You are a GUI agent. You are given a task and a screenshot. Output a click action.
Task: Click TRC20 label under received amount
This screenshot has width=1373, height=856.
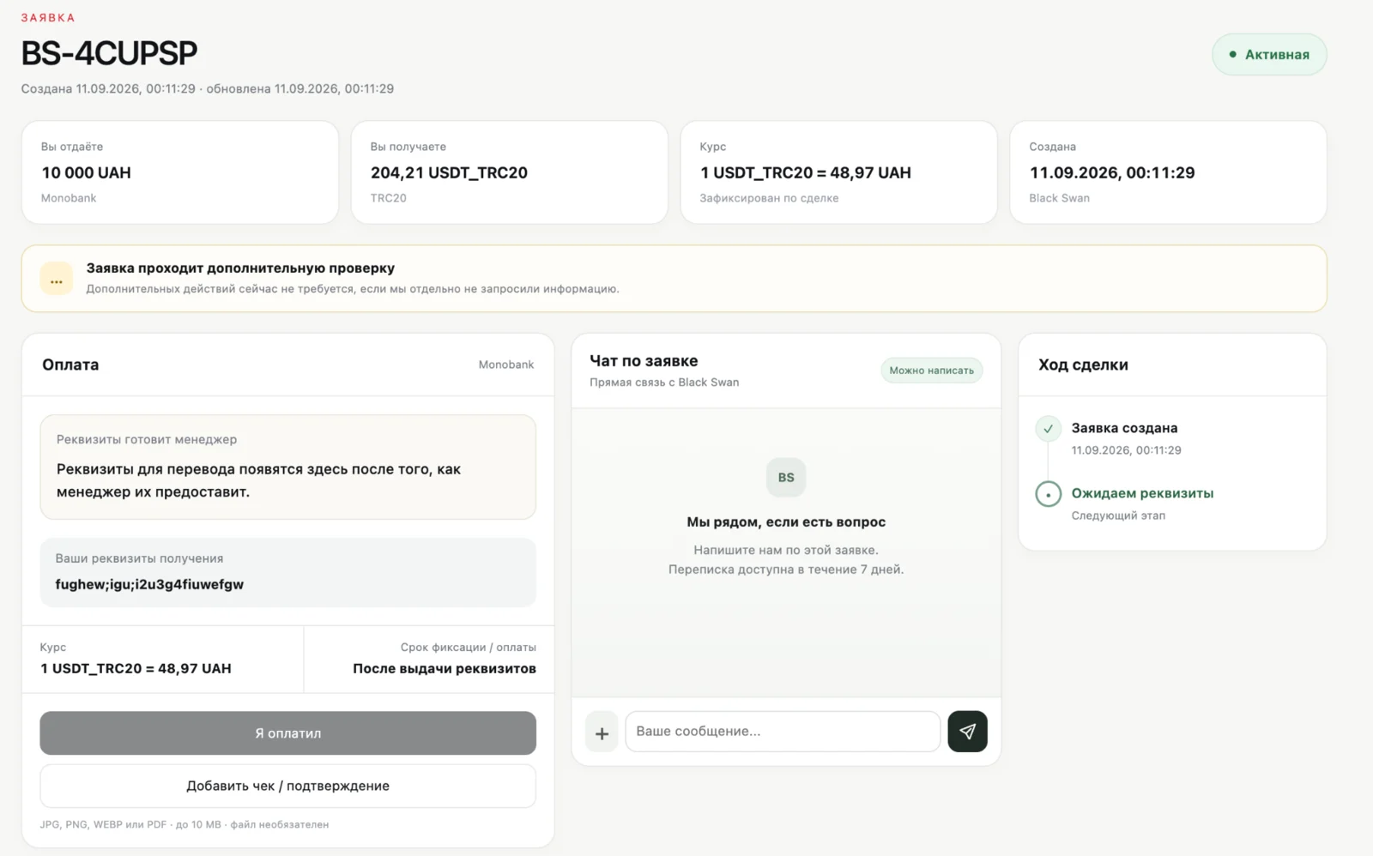(388, 198)
